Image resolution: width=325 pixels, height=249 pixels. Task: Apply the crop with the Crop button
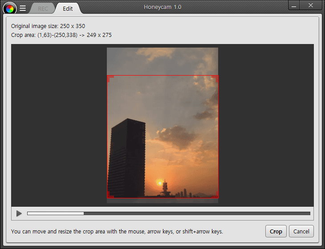click(276, 231)
